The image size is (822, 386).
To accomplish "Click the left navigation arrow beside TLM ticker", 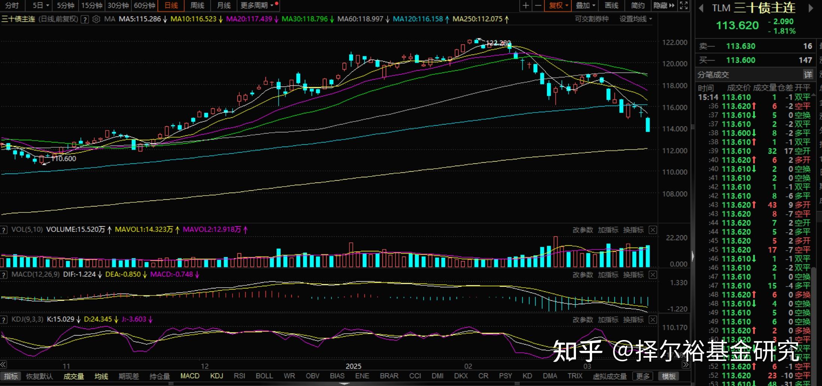I will pyautogui.click(x=701, y=8).
